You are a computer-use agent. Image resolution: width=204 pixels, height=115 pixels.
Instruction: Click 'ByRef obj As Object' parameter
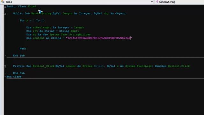point(110,13)
